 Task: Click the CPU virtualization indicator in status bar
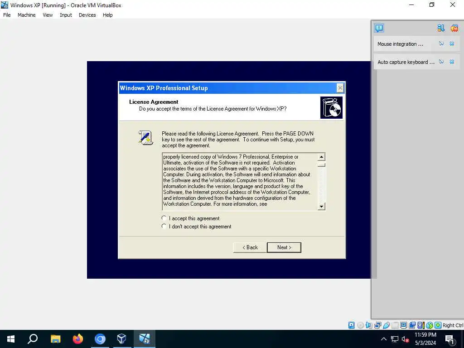420,325
